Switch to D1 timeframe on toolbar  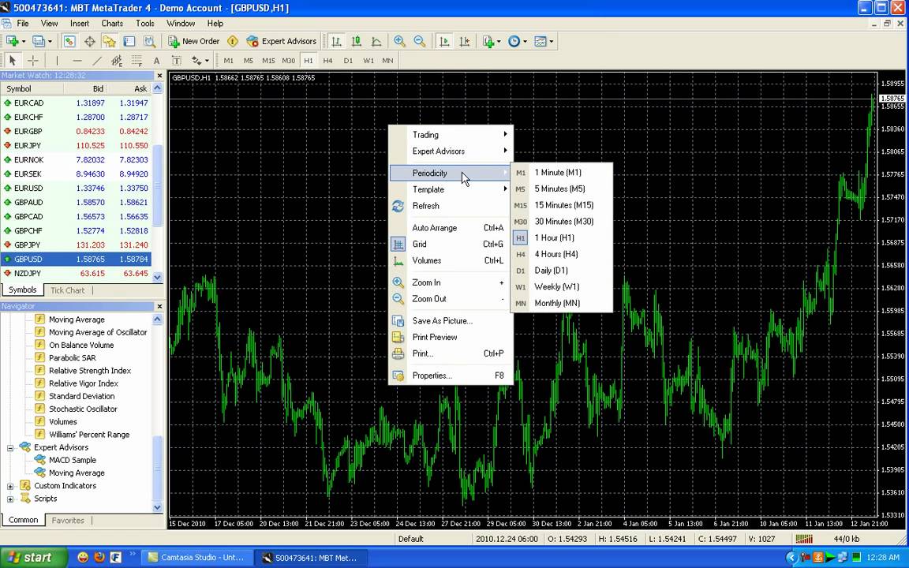click(x=348, y=60)
